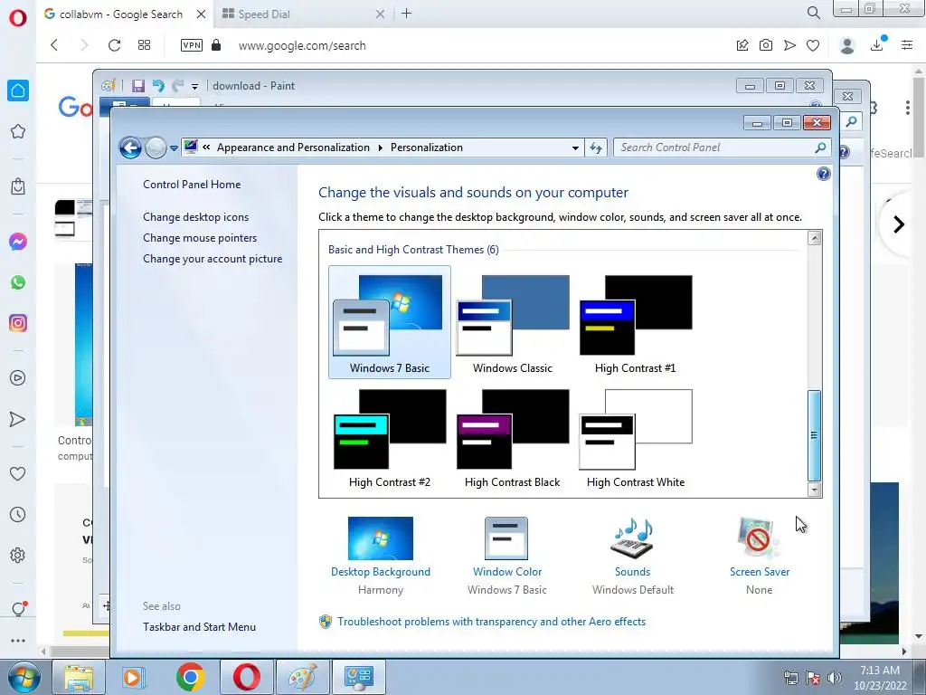Open new Opera tab plus button

point(406,14)
